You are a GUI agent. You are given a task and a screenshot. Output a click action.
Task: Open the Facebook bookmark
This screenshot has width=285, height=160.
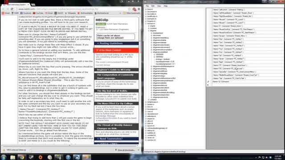click(x=26, y=13)
